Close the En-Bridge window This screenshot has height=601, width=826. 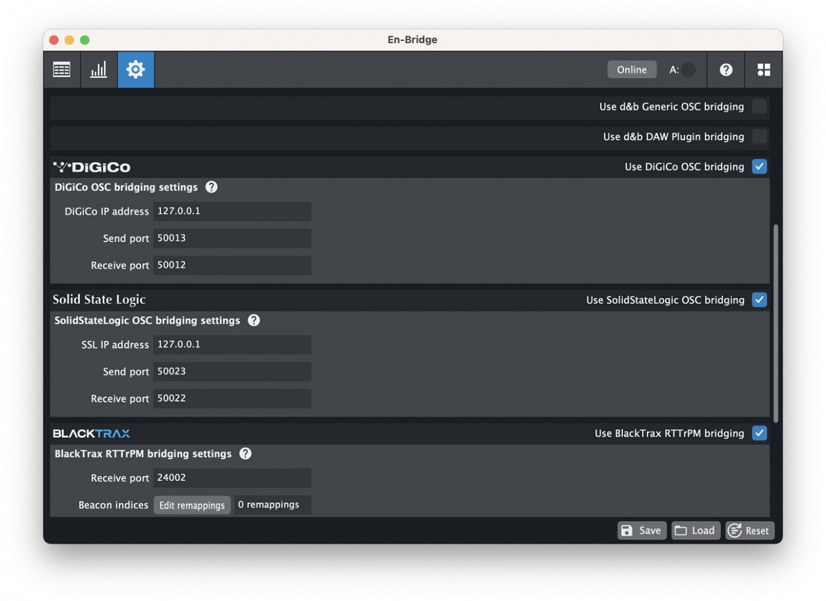click(54, 40)
